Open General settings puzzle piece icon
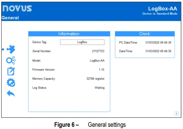 [x=11, y=49]
